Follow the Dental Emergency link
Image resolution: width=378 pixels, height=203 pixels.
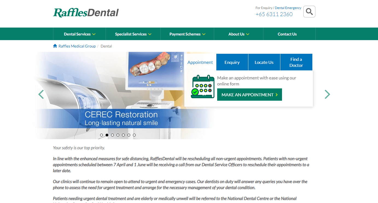pyautogui.click(x=288, y=8)
